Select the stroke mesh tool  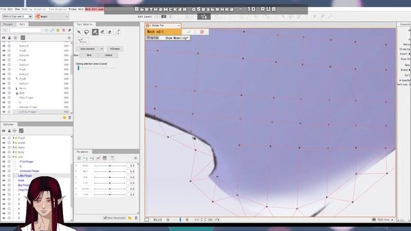117,32
